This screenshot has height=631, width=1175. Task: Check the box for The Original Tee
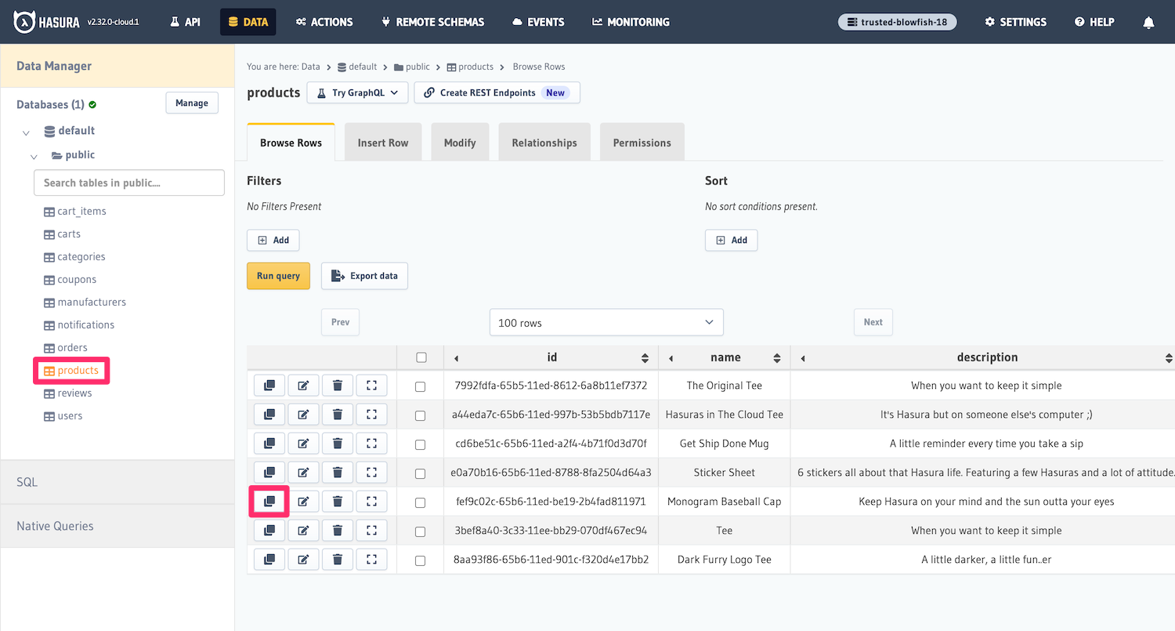pyautogui.click(x=421, y=386)
